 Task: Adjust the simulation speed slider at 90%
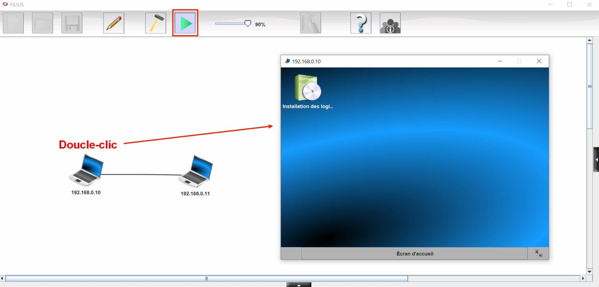(247, 24)
